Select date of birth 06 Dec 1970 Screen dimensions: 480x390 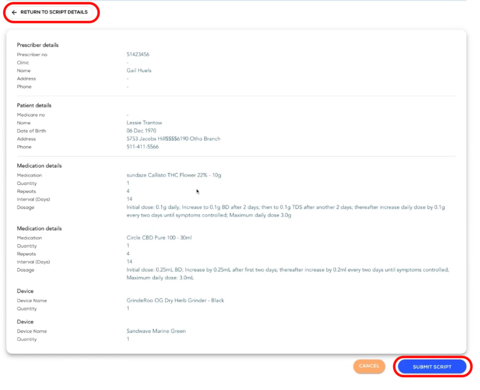pos(141,131)
